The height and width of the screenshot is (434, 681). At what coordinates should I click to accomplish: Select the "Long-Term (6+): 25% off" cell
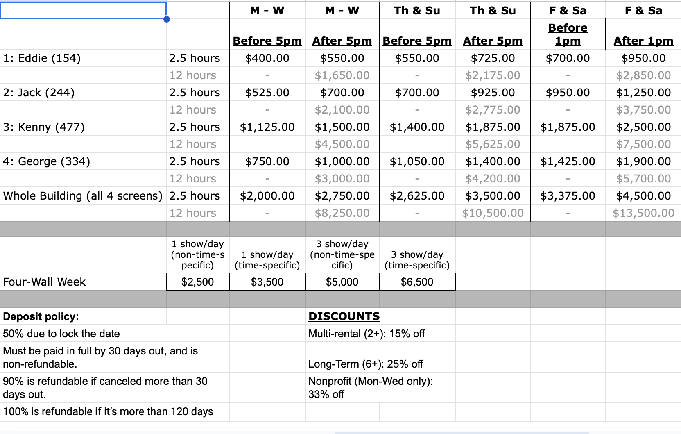point(365,364)
